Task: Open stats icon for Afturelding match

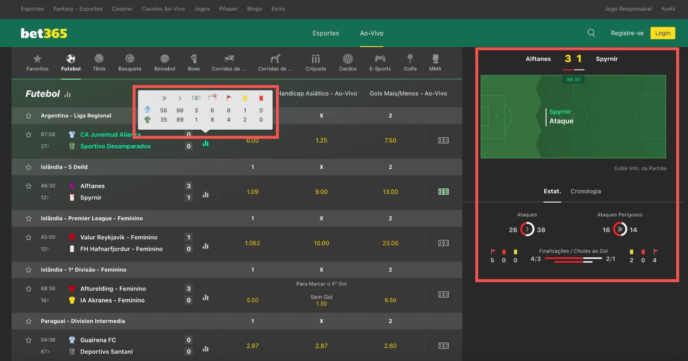Action: (x=206, y=297)
